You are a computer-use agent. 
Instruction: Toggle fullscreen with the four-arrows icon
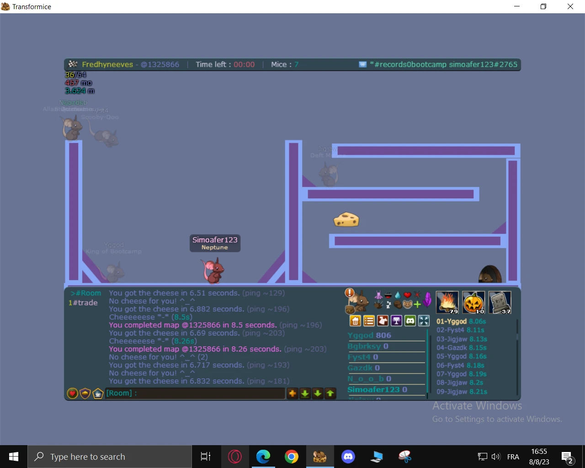[x=424, y=321]
